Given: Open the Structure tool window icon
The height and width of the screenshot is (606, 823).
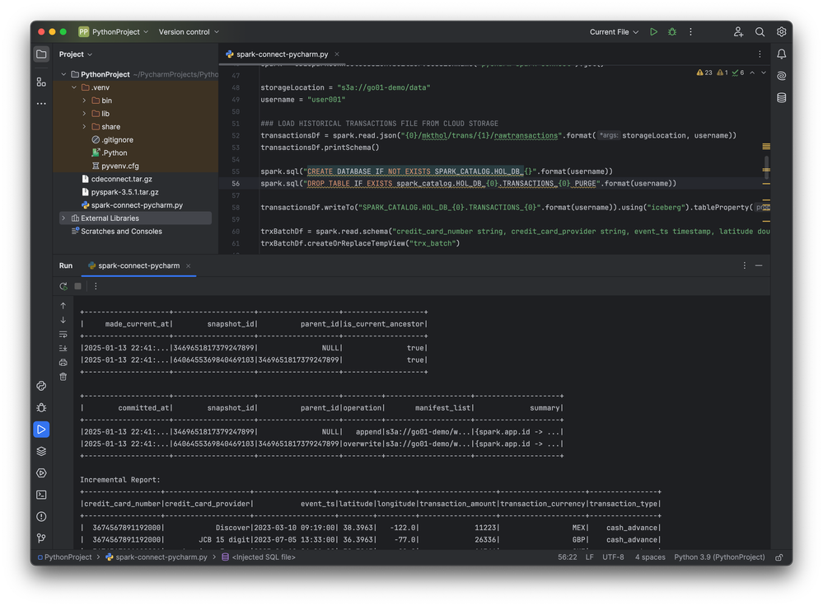Looking at the screenshot, I should point(41,82).
